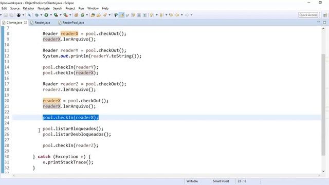Open the Help menu

[x=105, y=8]
